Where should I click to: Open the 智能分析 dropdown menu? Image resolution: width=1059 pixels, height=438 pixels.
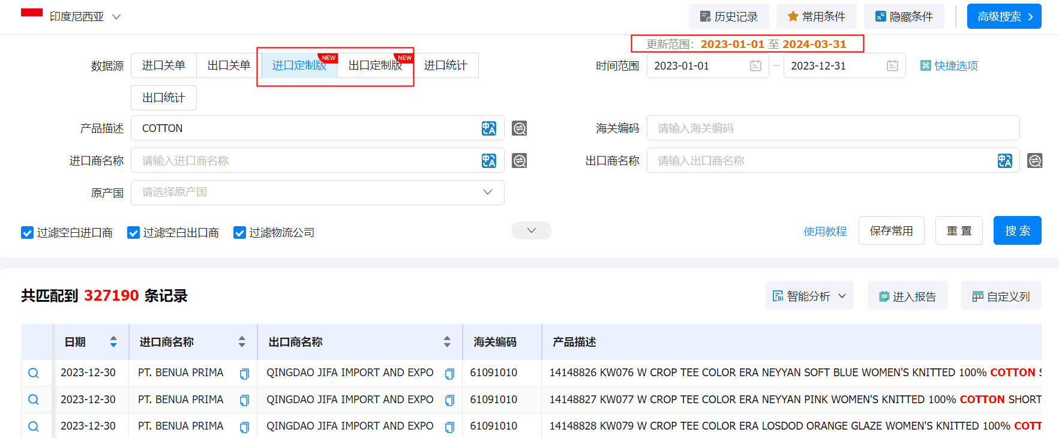pos(809,296)
